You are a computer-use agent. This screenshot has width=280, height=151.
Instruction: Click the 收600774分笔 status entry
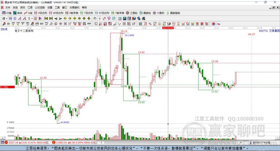[x=260, y=143]
